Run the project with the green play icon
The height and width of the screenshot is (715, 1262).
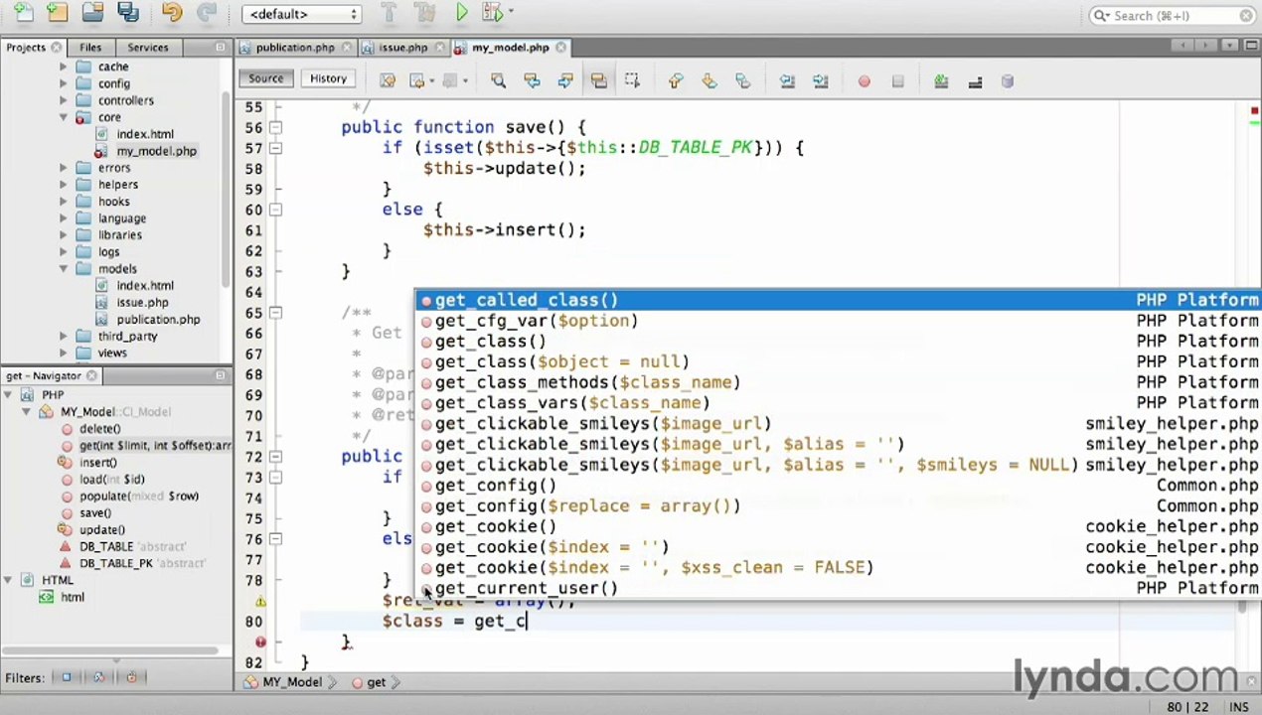coord(462,13)
